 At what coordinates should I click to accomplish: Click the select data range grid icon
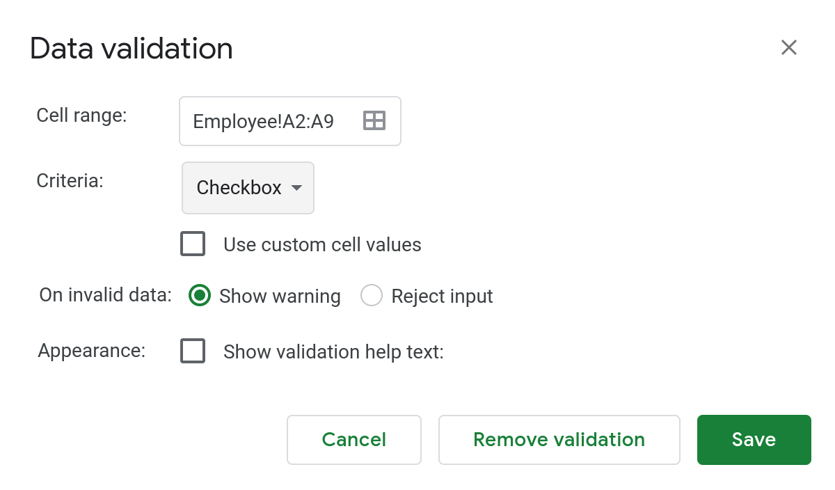pyautogui.click(x=374, y=120)
